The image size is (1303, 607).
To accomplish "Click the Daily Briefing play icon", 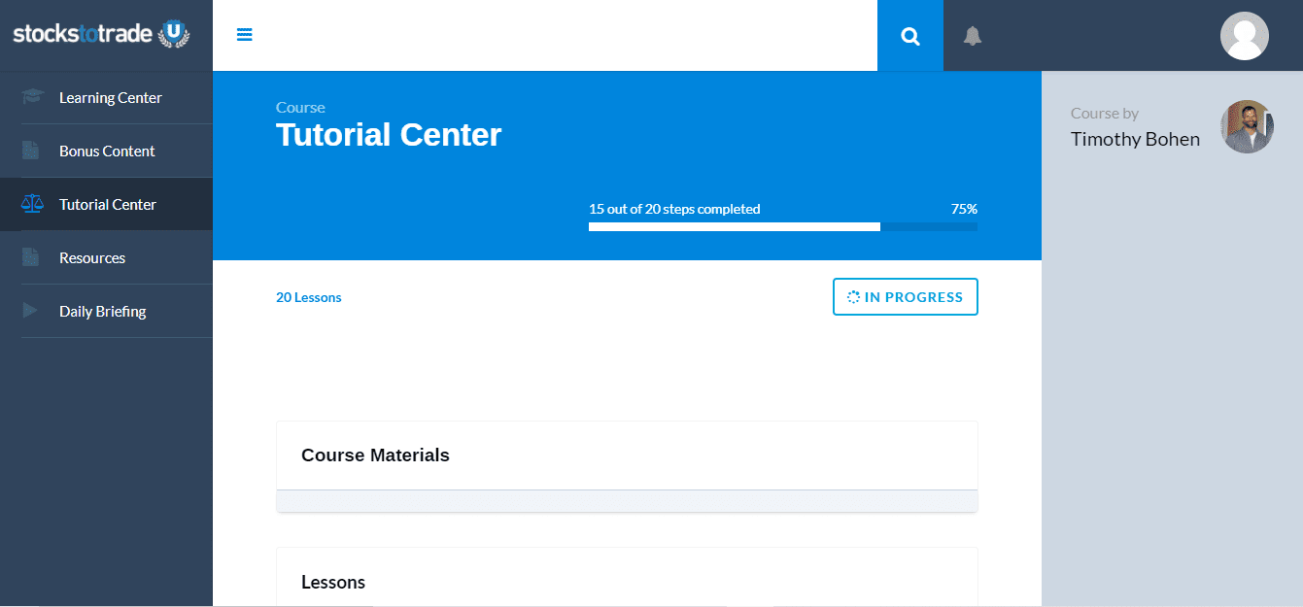I will point(30,311).
